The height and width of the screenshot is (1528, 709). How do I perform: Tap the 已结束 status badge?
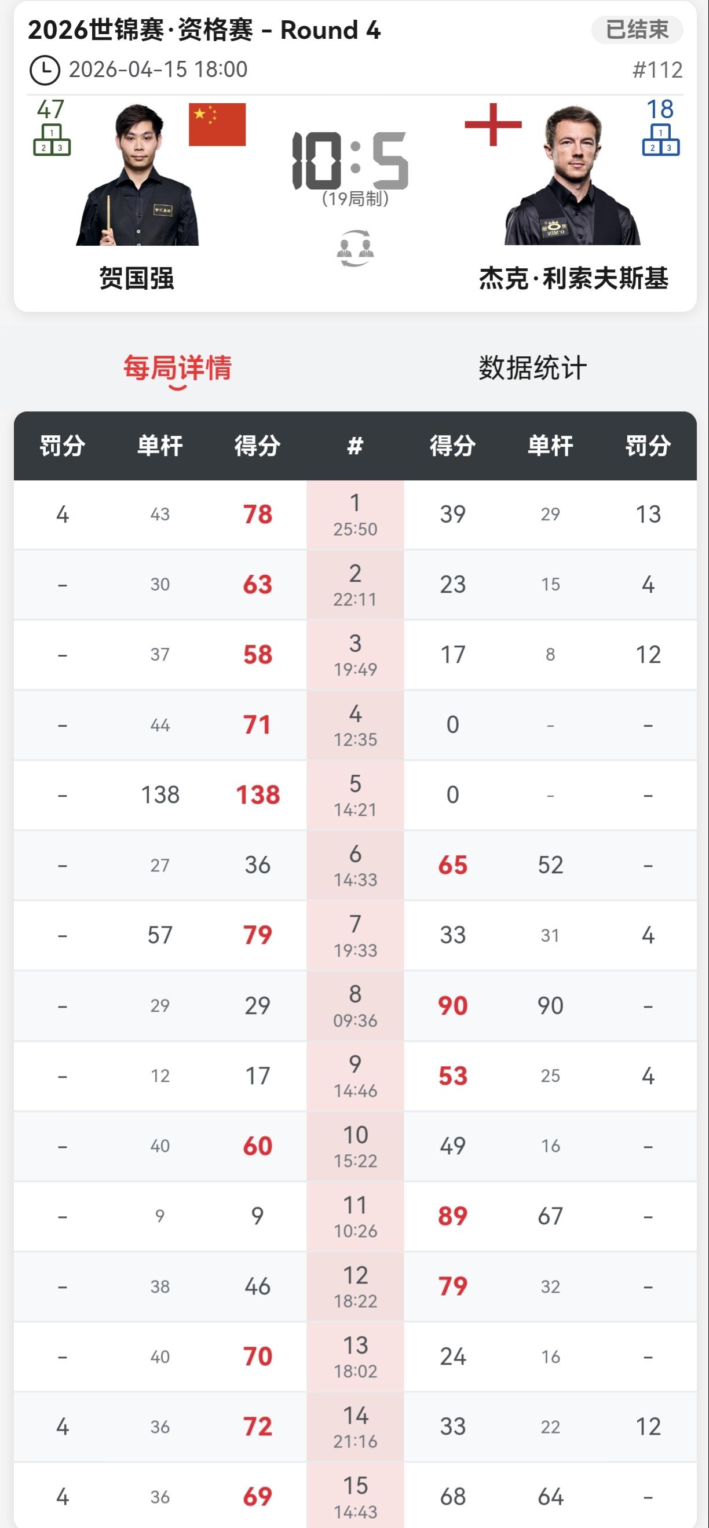tap(637, 30)
